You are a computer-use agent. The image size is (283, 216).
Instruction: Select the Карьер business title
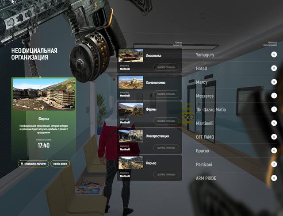pyautogui.click(x=151, y=163)
